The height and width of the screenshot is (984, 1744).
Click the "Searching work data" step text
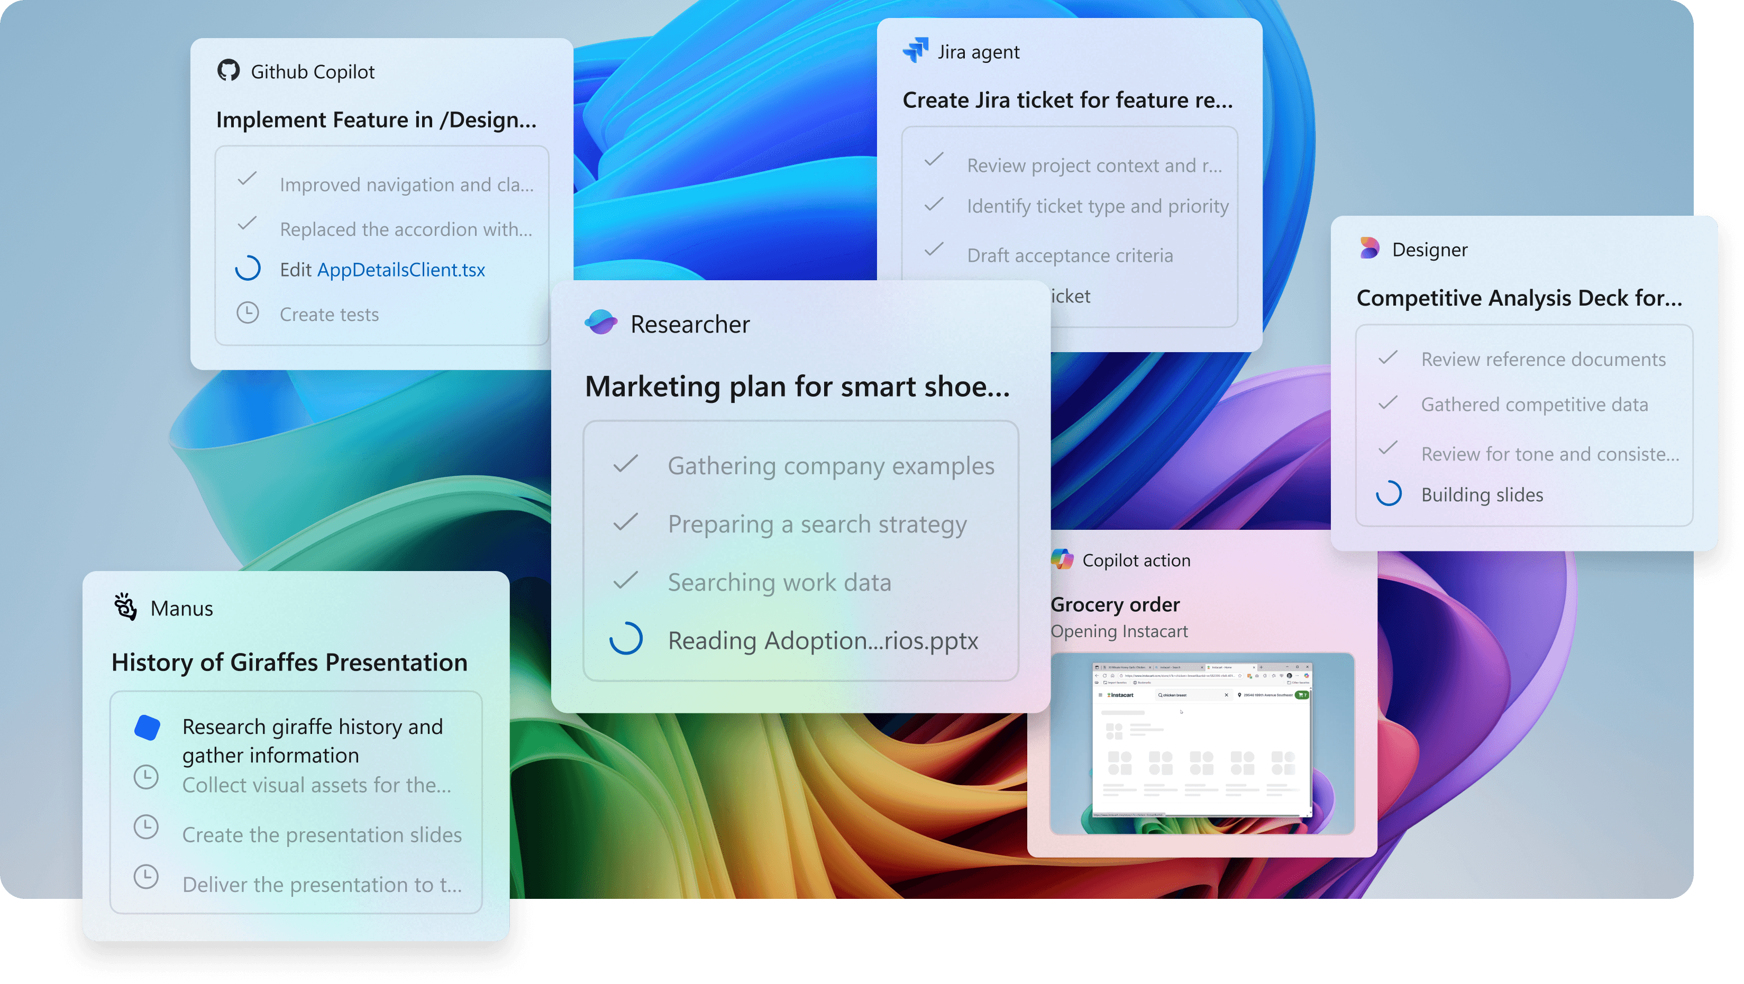tap(780, 583)
